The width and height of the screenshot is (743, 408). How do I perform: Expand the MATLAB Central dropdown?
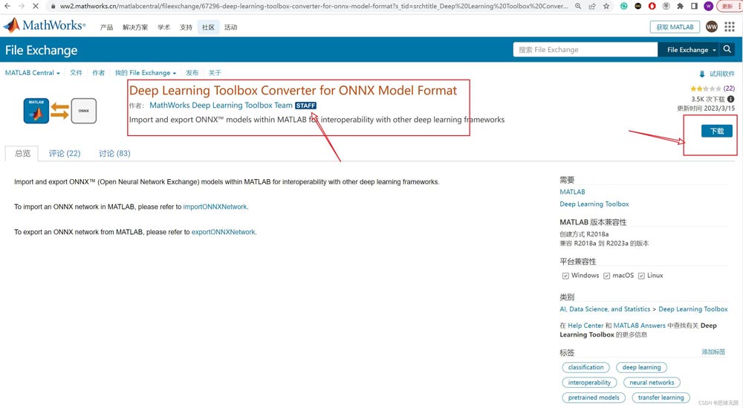[32, 73]
